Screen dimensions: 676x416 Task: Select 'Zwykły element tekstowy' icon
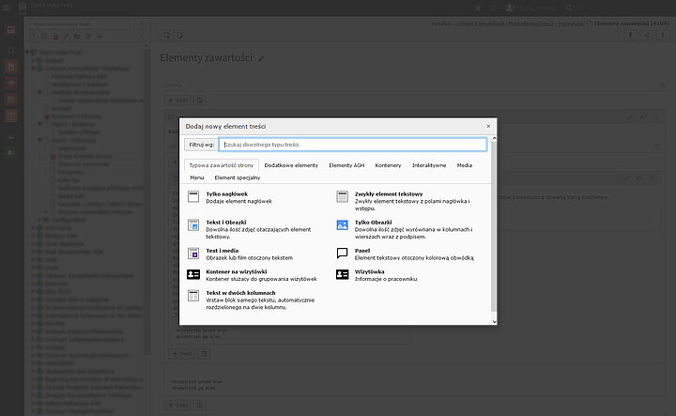click(343, 196)
